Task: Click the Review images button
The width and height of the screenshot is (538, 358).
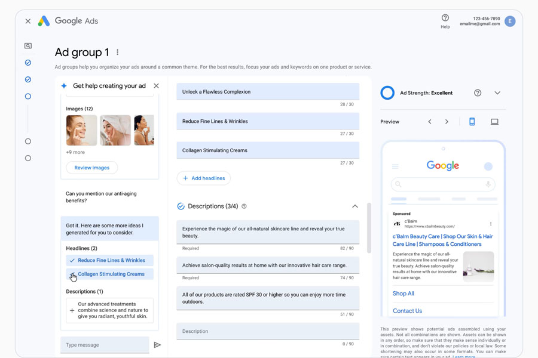Action: (91, 168)
